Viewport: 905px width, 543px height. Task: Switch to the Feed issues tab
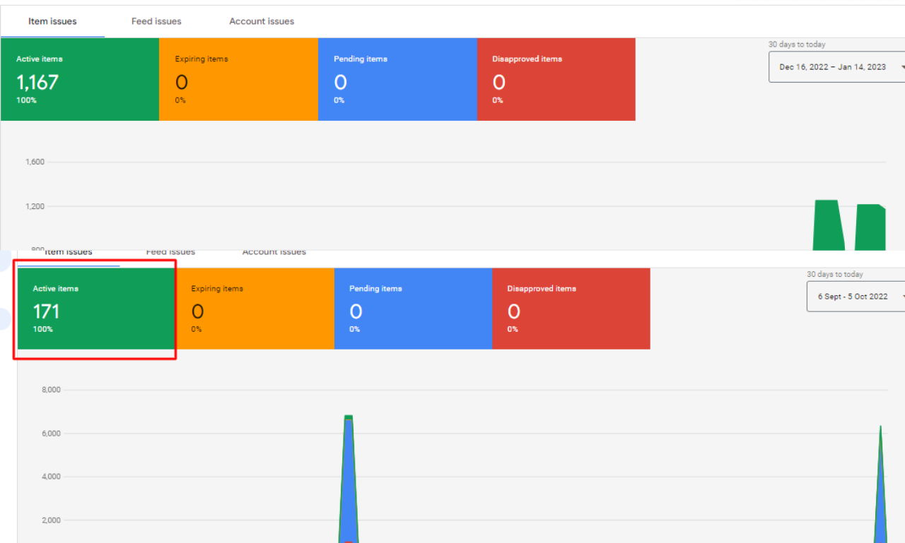point(156,20)
